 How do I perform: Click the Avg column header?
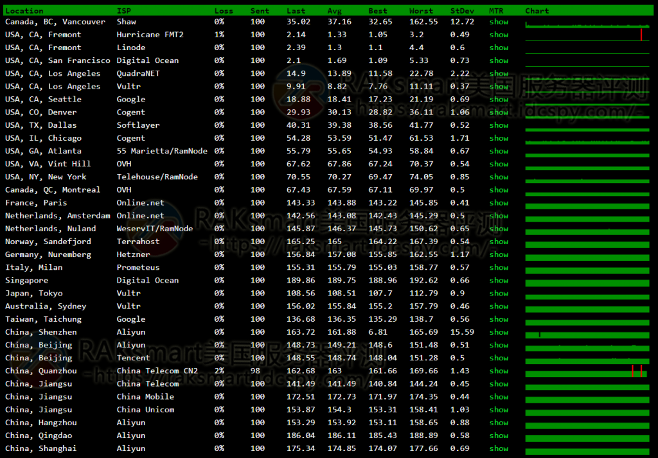tap(334, 11)
